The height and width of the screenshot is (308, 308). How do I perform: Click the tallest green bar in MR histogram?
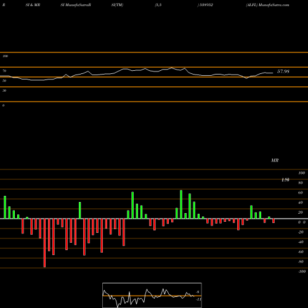click(x=181, y=205)
